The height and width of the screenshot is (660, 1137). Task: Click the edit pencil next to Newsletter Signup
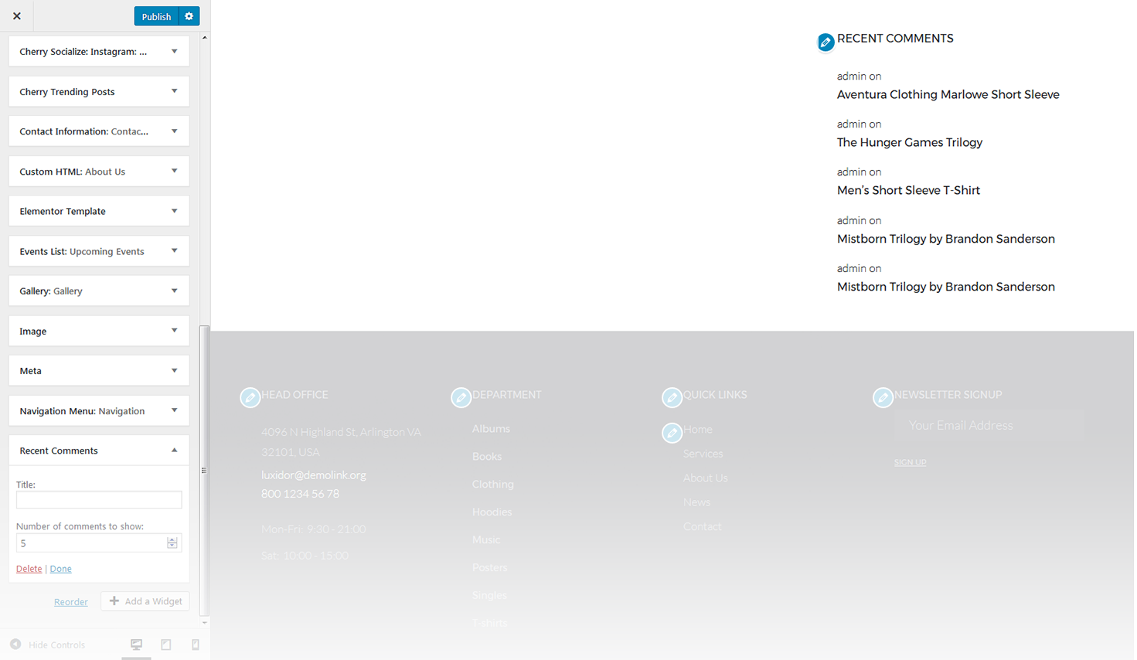click(883, 398)
